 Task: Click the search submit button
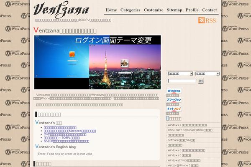[201, 81]
